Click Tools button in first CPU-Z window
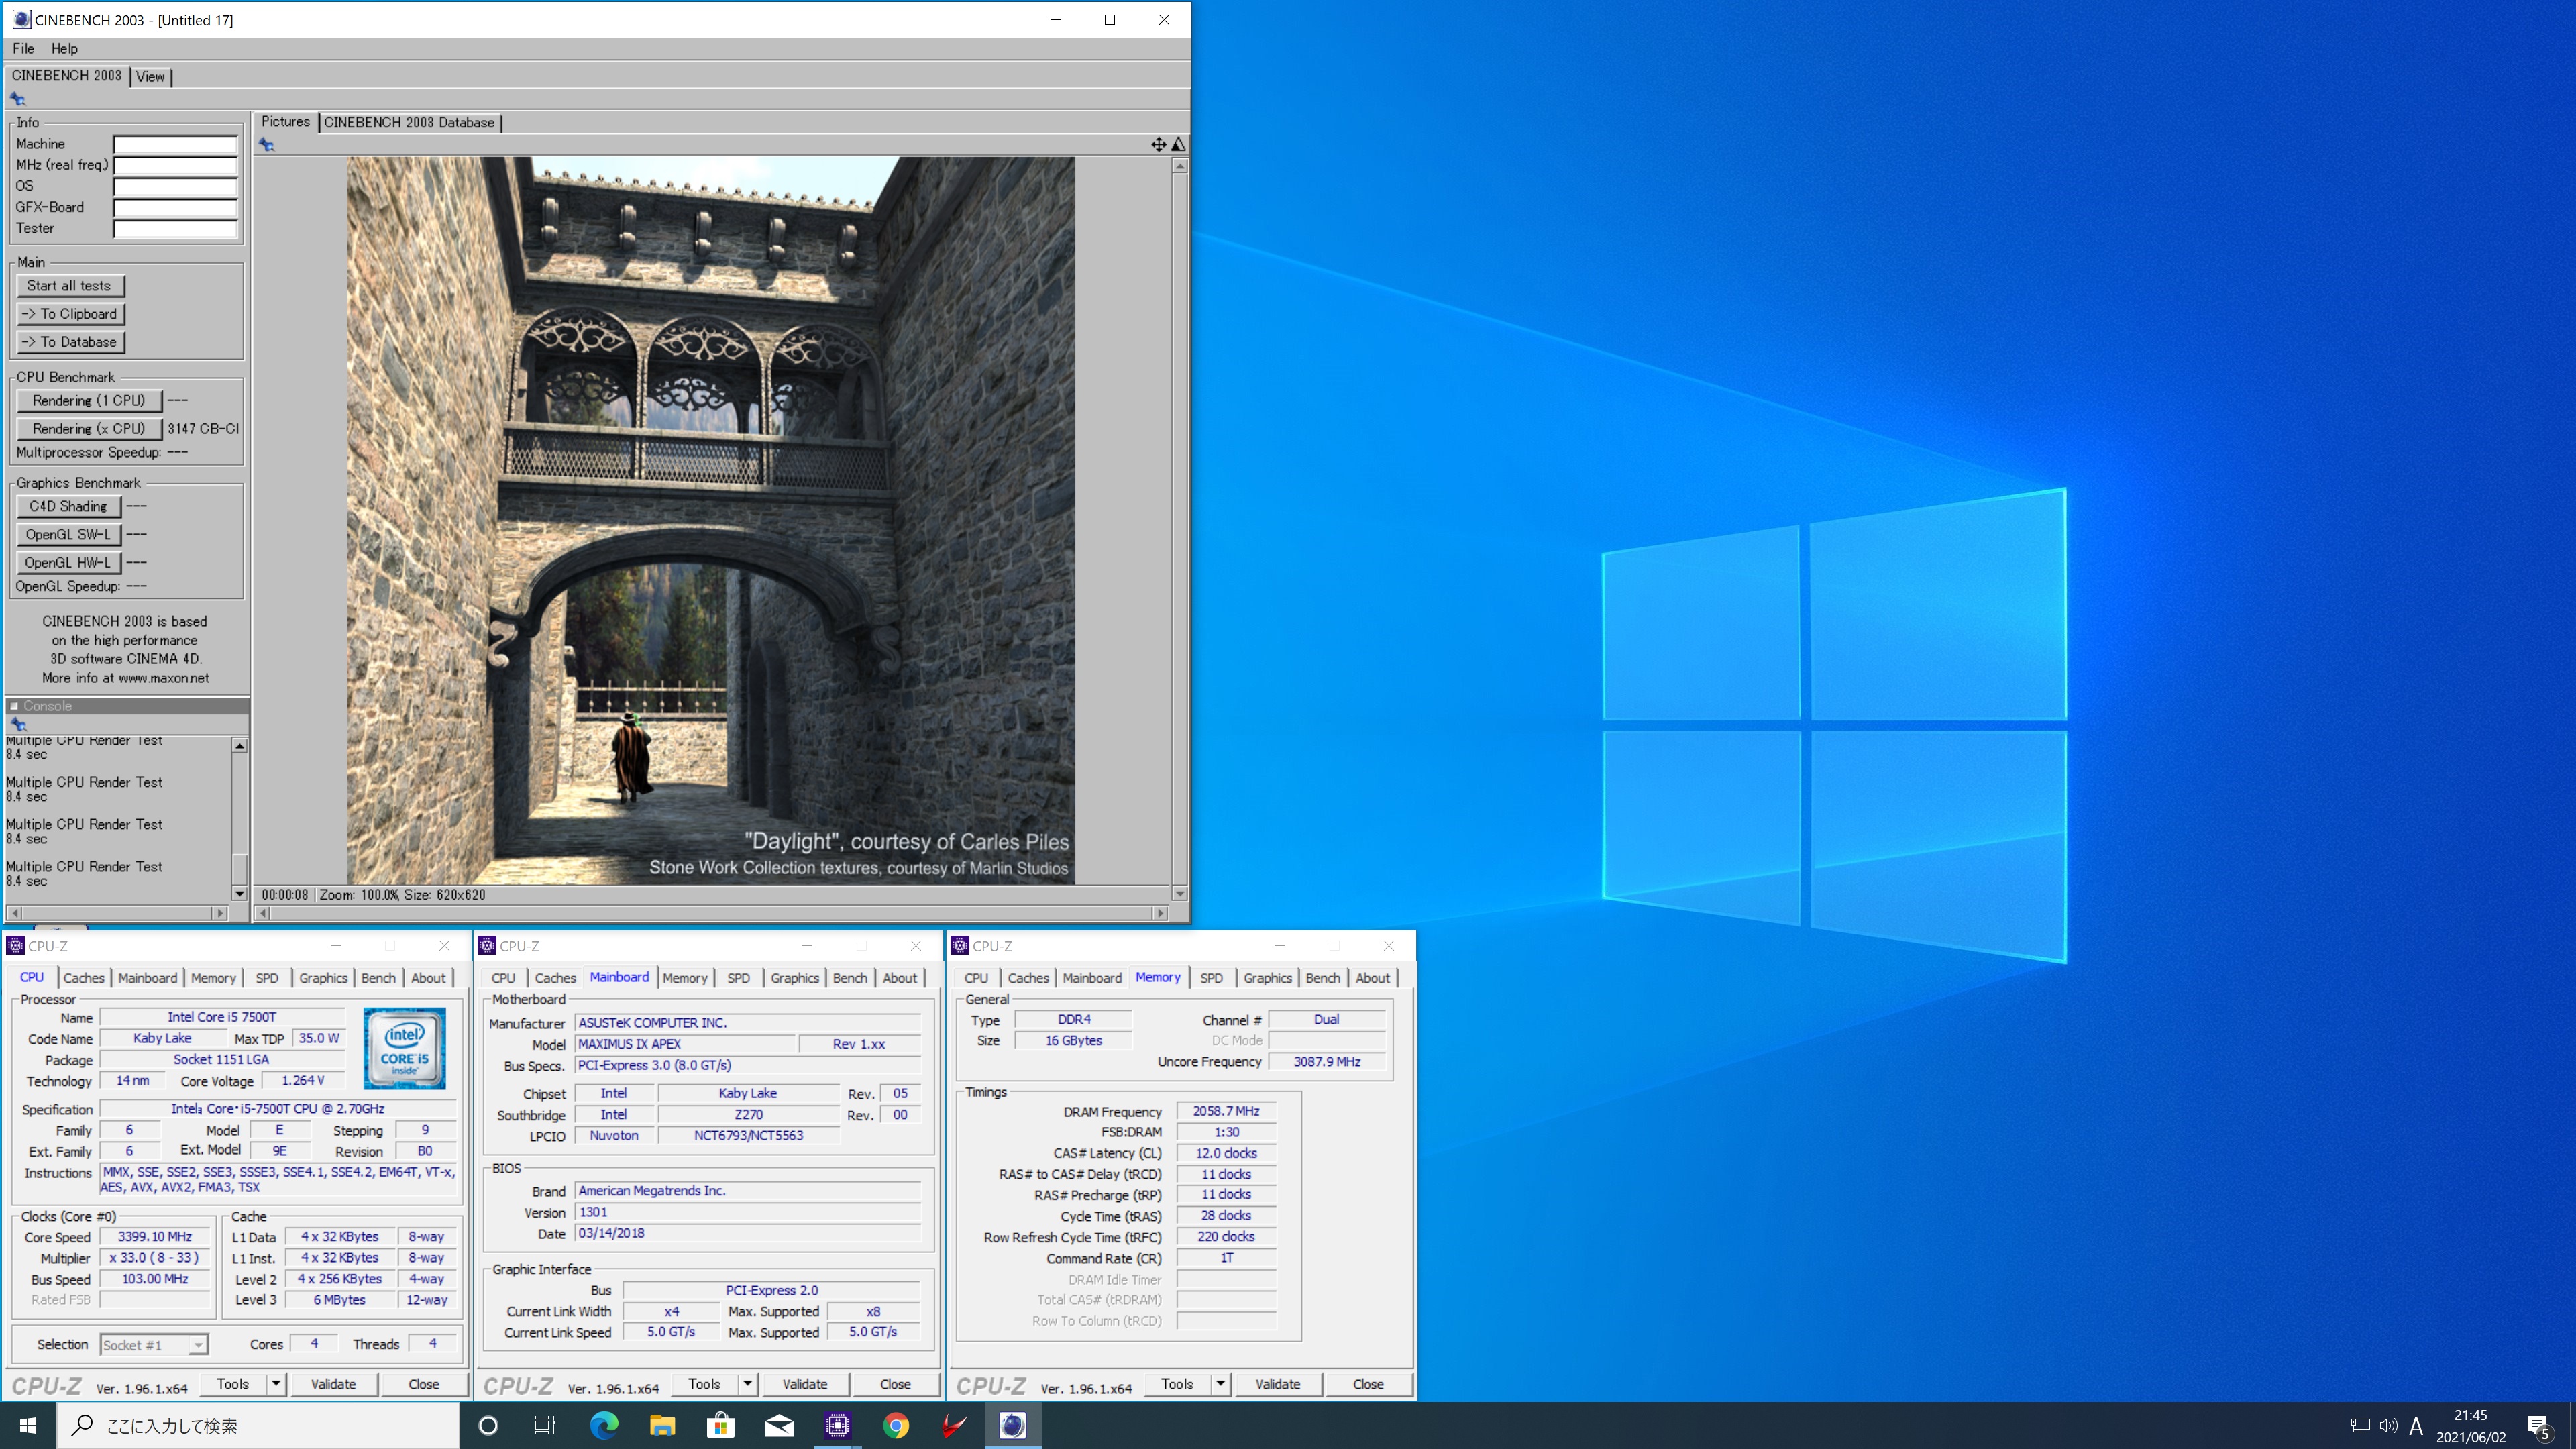Image resolution: width=2576 pixels, height=1449 pixels. tap(233, 1384)
